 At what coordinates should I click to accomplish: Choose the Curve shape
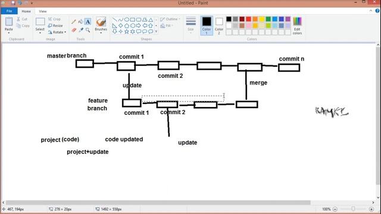click(121, 20)
